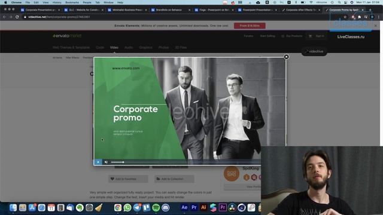The height and width of the screenshot is (215, 383).
Task: Close the Corporate Promo tab
Action: (363, 10)
